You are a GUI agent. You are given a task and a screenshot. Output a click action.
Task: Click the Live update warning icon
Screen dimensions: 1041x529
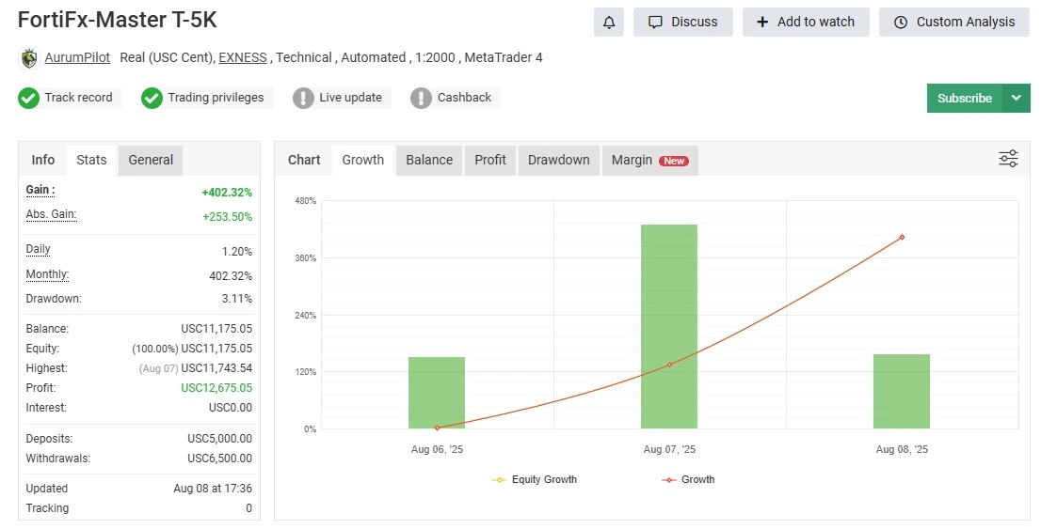pyautogui.click(x=303, y=98)
